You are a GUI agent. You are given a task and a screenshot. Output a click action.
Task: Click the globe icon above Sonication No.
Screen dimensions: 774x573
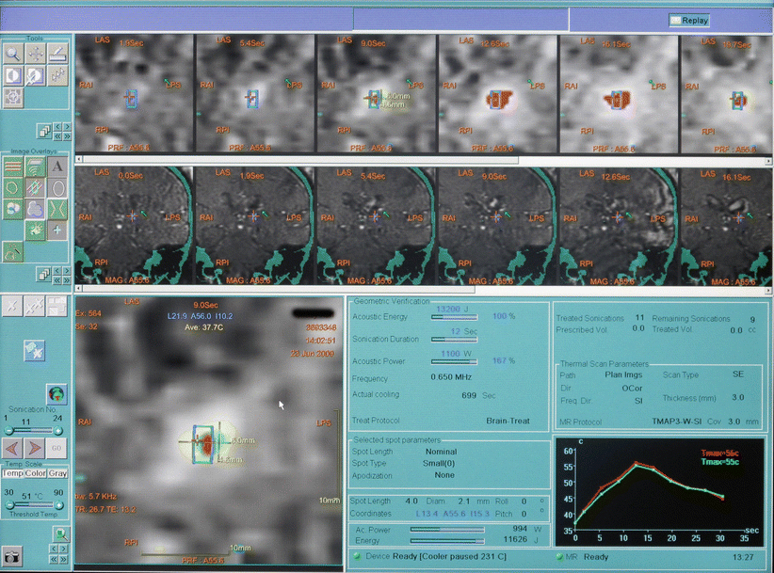pos(56,393)
